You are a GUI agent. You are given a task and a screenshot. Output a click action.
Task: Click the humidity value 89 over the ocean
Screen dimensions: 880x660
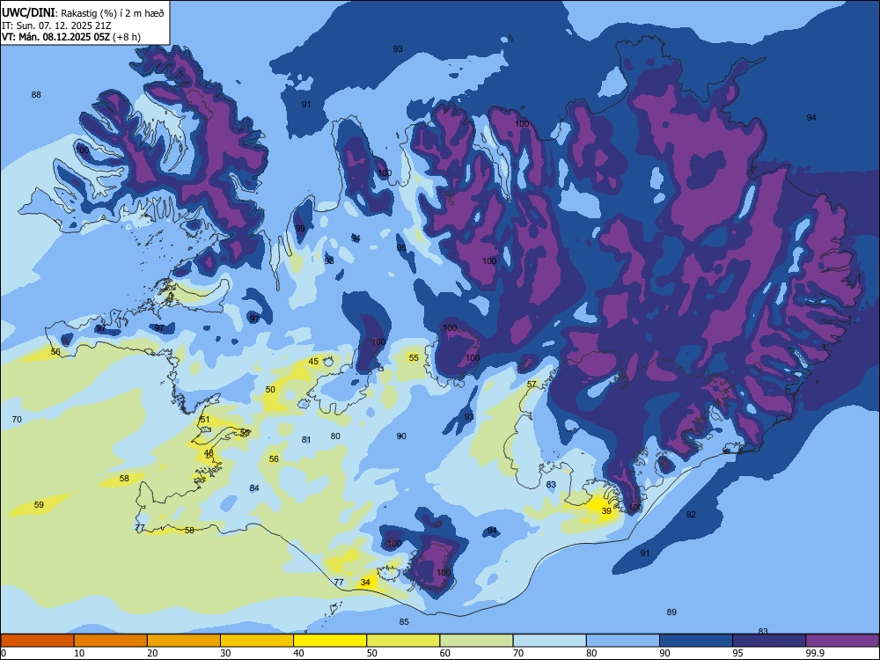click(671, 612)
